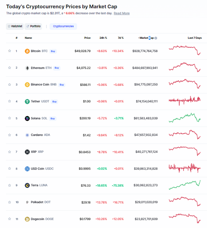Star Polkadot to add to watchlist

10,202
